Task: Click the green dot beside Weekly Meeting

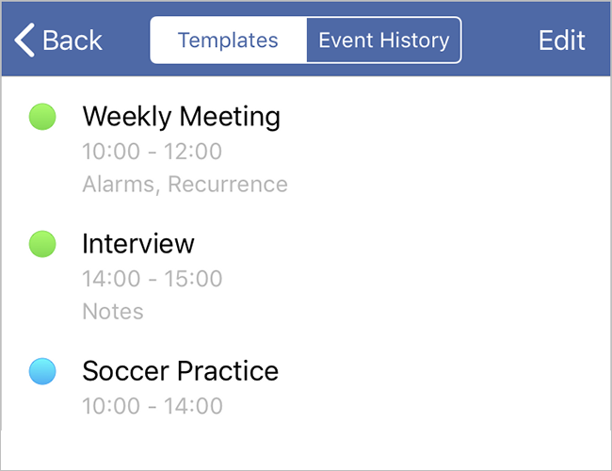Action: 42,117
